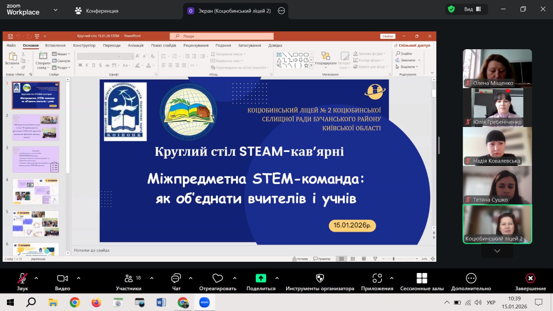The width and height of the screenshot is (553, 311).
Task: Click the Отреагировать reactions heart icon
Action: [218, 278]
